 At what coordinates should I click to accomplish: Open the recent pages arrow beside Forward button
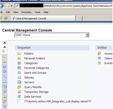[x=12, y=6]
